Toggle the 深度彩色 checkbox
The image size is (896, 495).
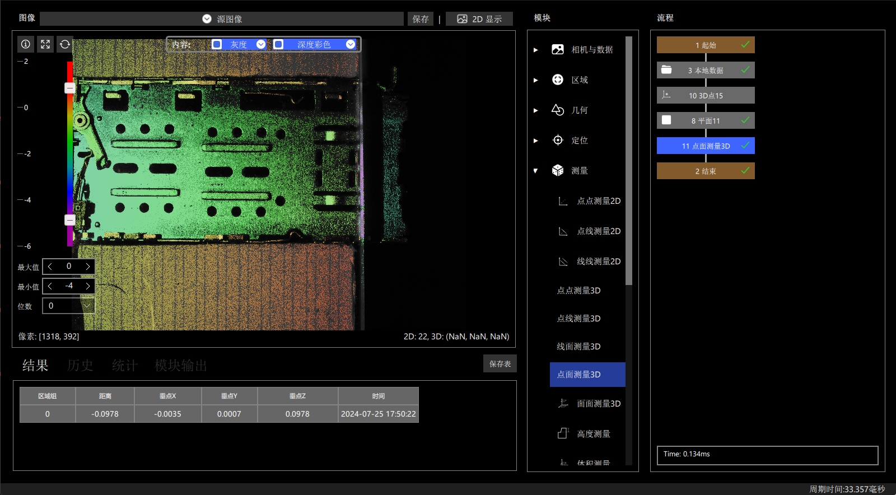pyautogui.click(x=278, y=44)
